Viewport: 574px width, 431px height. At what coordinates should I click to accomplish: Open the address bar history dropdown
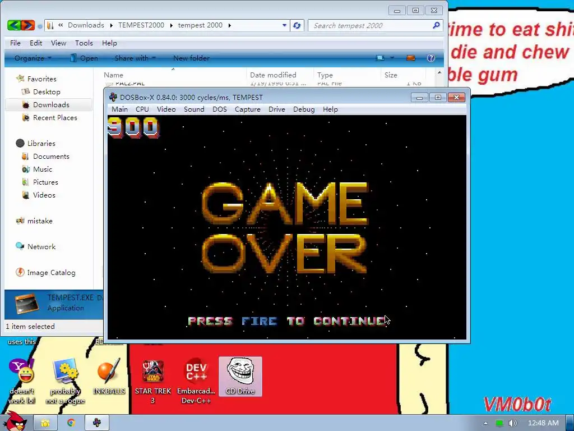coord(284,25)
